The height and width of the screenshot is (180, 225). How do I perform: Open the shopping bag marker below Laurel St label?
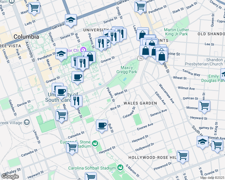click(x=143, y=35)
